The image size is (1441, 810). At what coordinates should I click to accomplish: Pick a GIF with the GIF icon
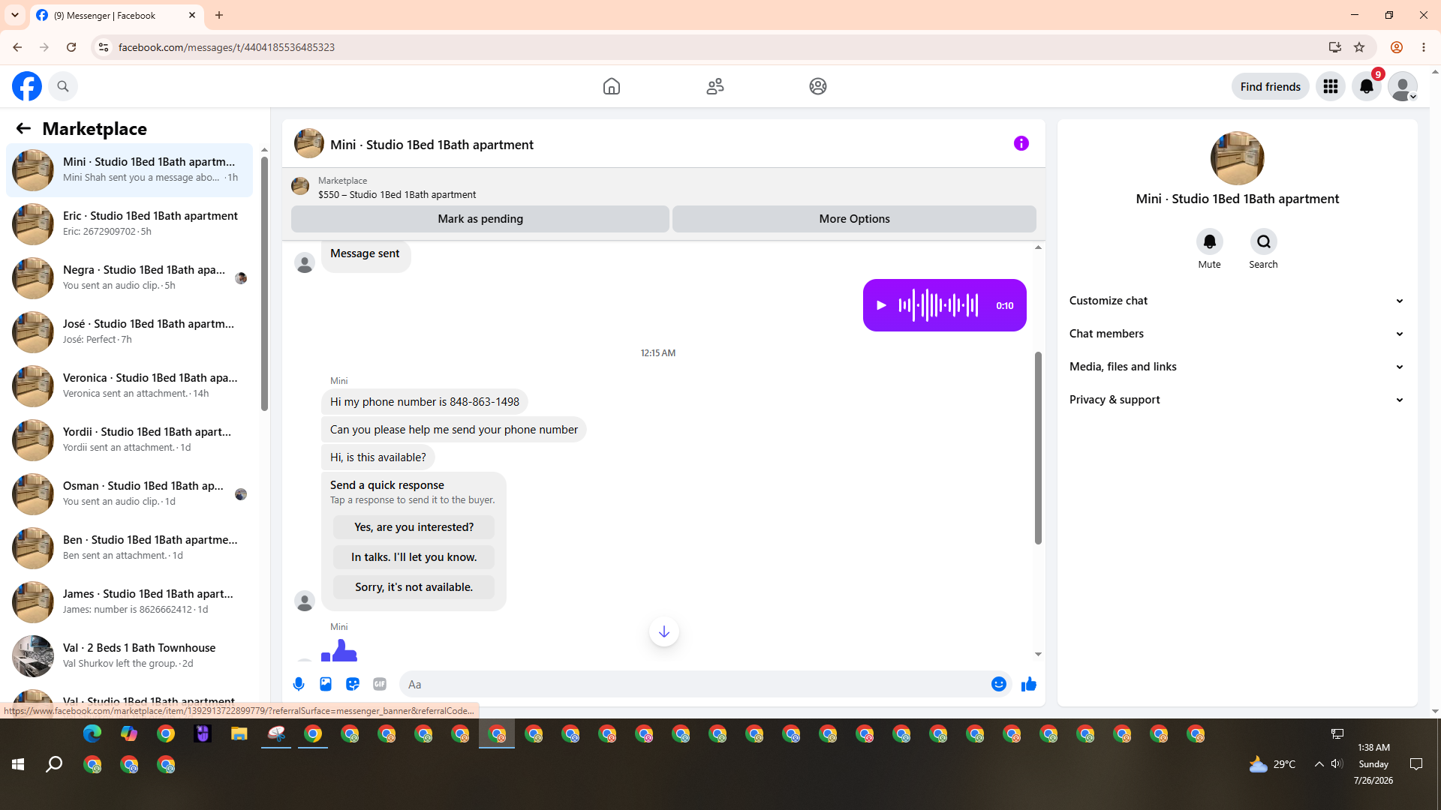pos(380,684)
